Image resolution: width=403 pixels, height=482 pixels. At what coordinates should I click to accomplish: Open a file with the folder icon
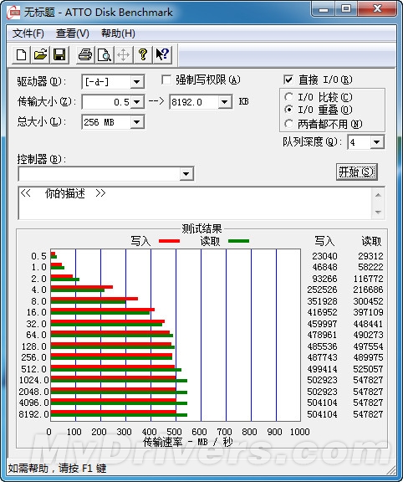click(x=40, y=55)
